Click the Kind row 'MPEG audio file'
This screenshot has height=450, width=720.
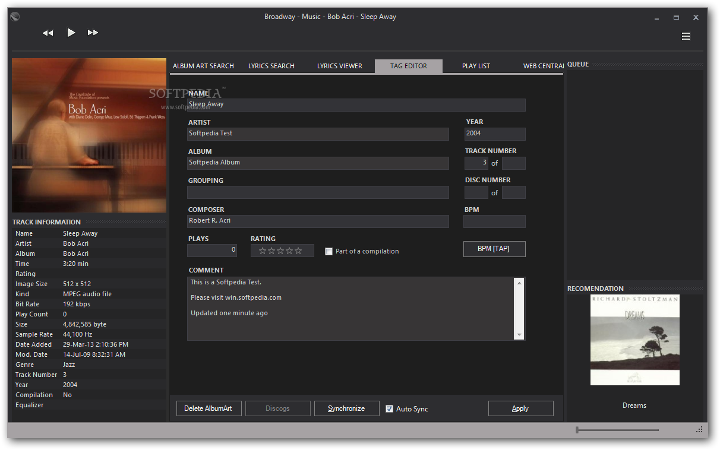pos(90,294)
